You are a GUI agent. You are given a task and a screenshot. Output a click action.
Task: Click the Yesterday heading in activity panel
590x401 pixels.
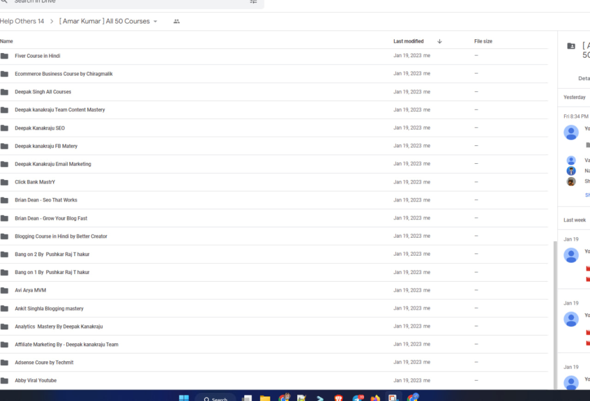(574, 98)
